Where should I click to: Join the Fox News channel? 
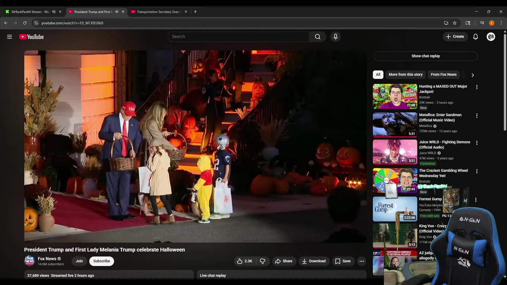79,261
